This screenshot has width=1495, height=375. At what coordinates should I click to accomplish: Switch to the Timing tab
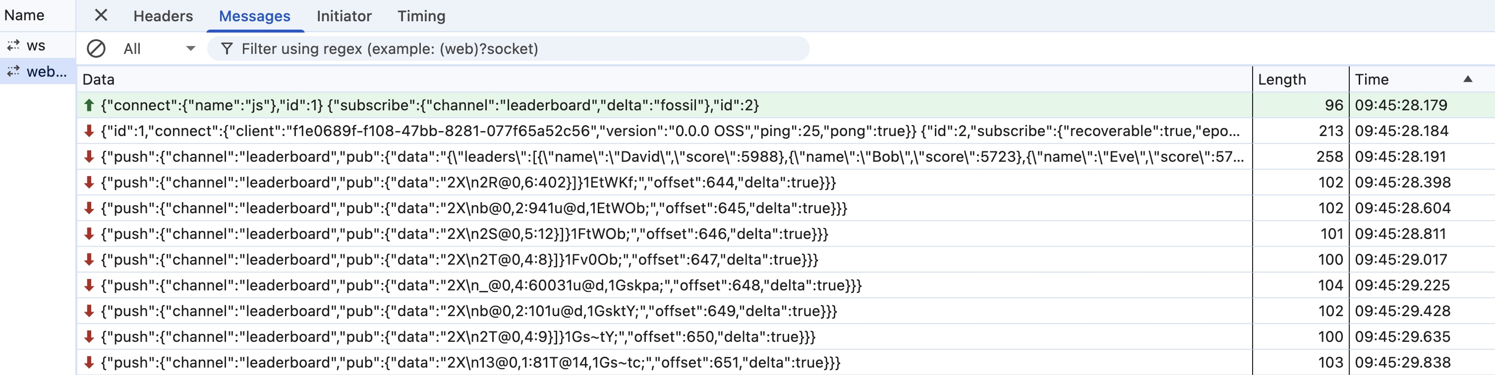pos(421,16)
